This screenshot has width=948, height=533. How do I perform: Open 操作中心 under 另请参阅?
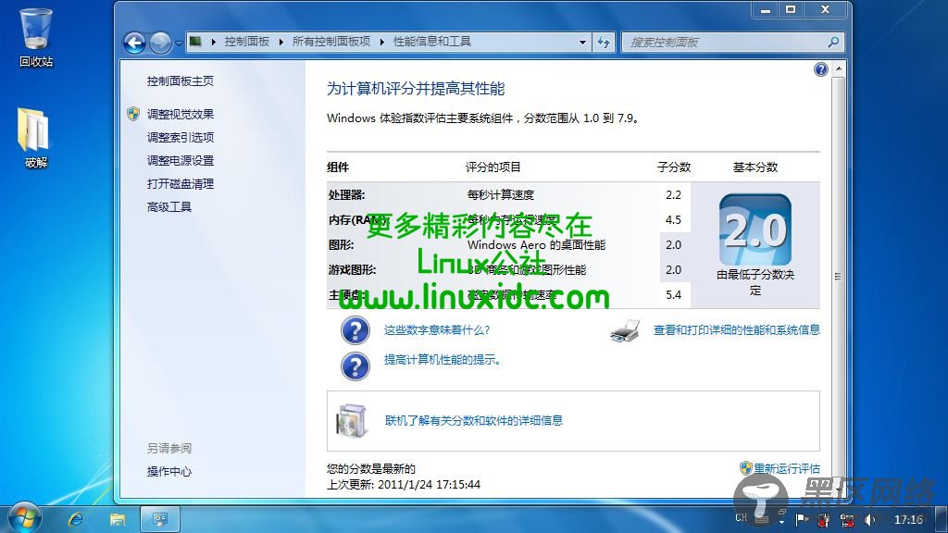pyautogui.click(x=169, y=472)
